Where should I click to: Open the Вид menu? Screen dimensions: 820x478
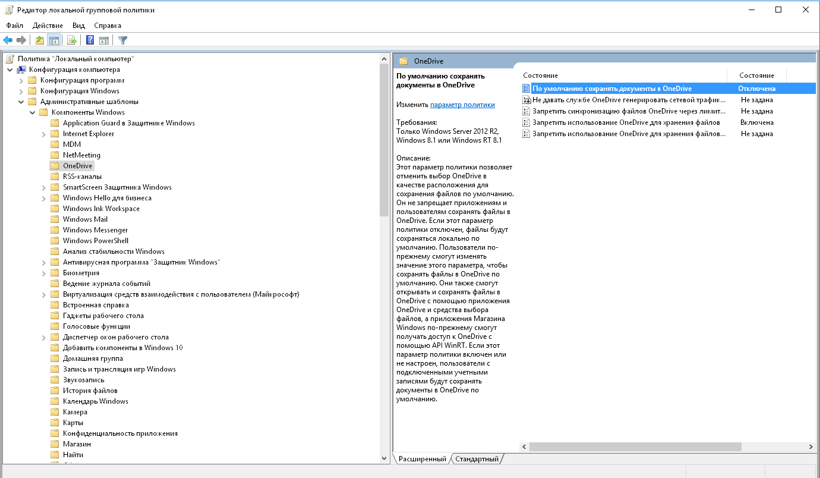coord(79,26)
